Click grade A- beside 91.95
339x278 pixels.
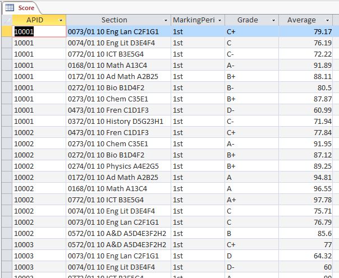231,144
